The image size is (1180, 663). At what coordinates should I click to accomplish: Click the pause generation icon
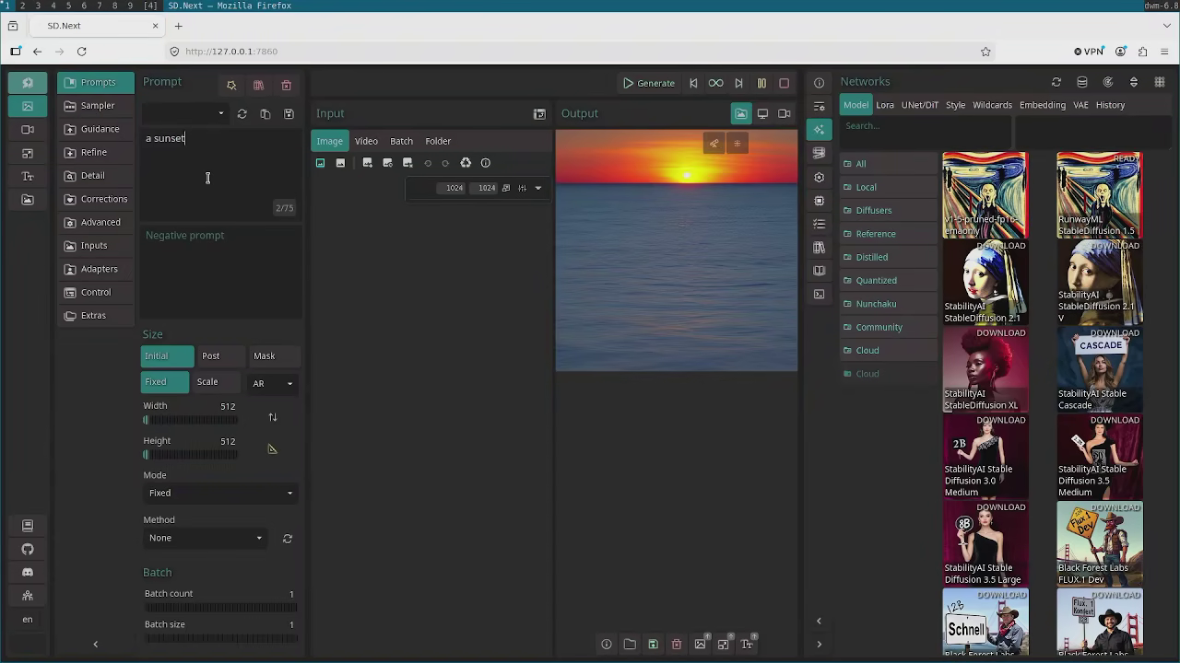(761, 83)
